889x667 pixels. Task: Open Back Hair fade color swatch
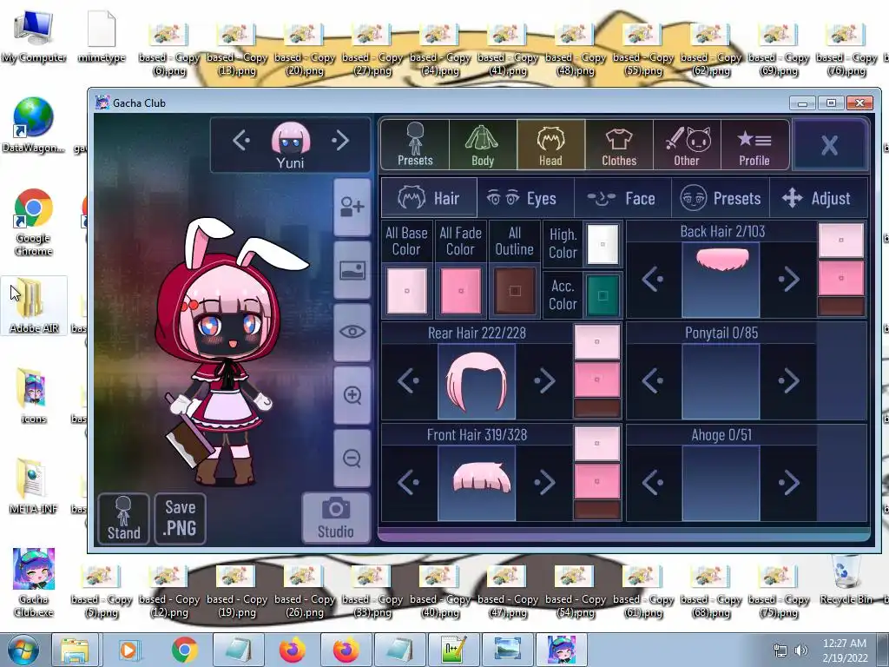pyautogui.click(x=840, y=278)
